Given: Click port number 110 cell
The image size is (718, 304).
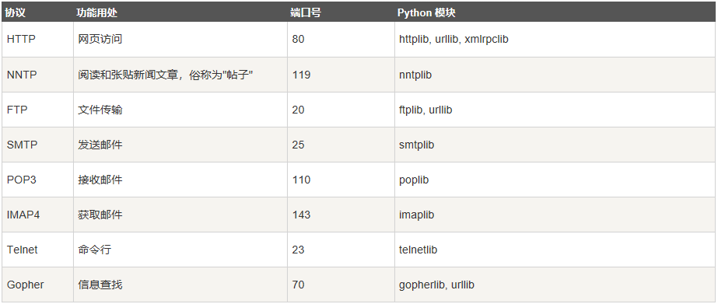Looking at the screenshot, I should pos(341,180).
